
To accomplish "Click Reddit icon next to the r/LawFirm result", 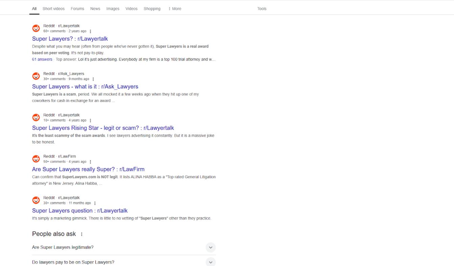I will coord(36,159).
